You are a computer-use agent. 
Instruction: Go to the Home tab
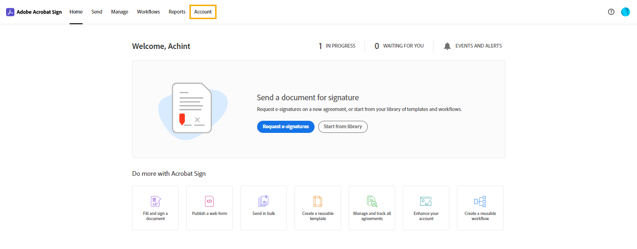(76, 12)
